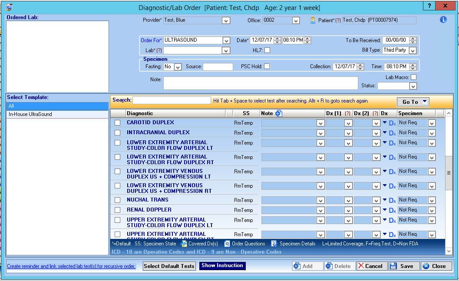The height and width of the screenshot is (281, 459).
Task: Check the CAROTID DUPLEX test checkbox
Action: coord(117,123)
